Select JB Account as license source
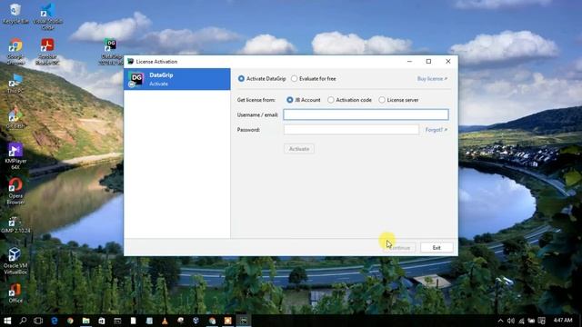The height and width of the screenshot is (327, 582). (x=290, y=100)
